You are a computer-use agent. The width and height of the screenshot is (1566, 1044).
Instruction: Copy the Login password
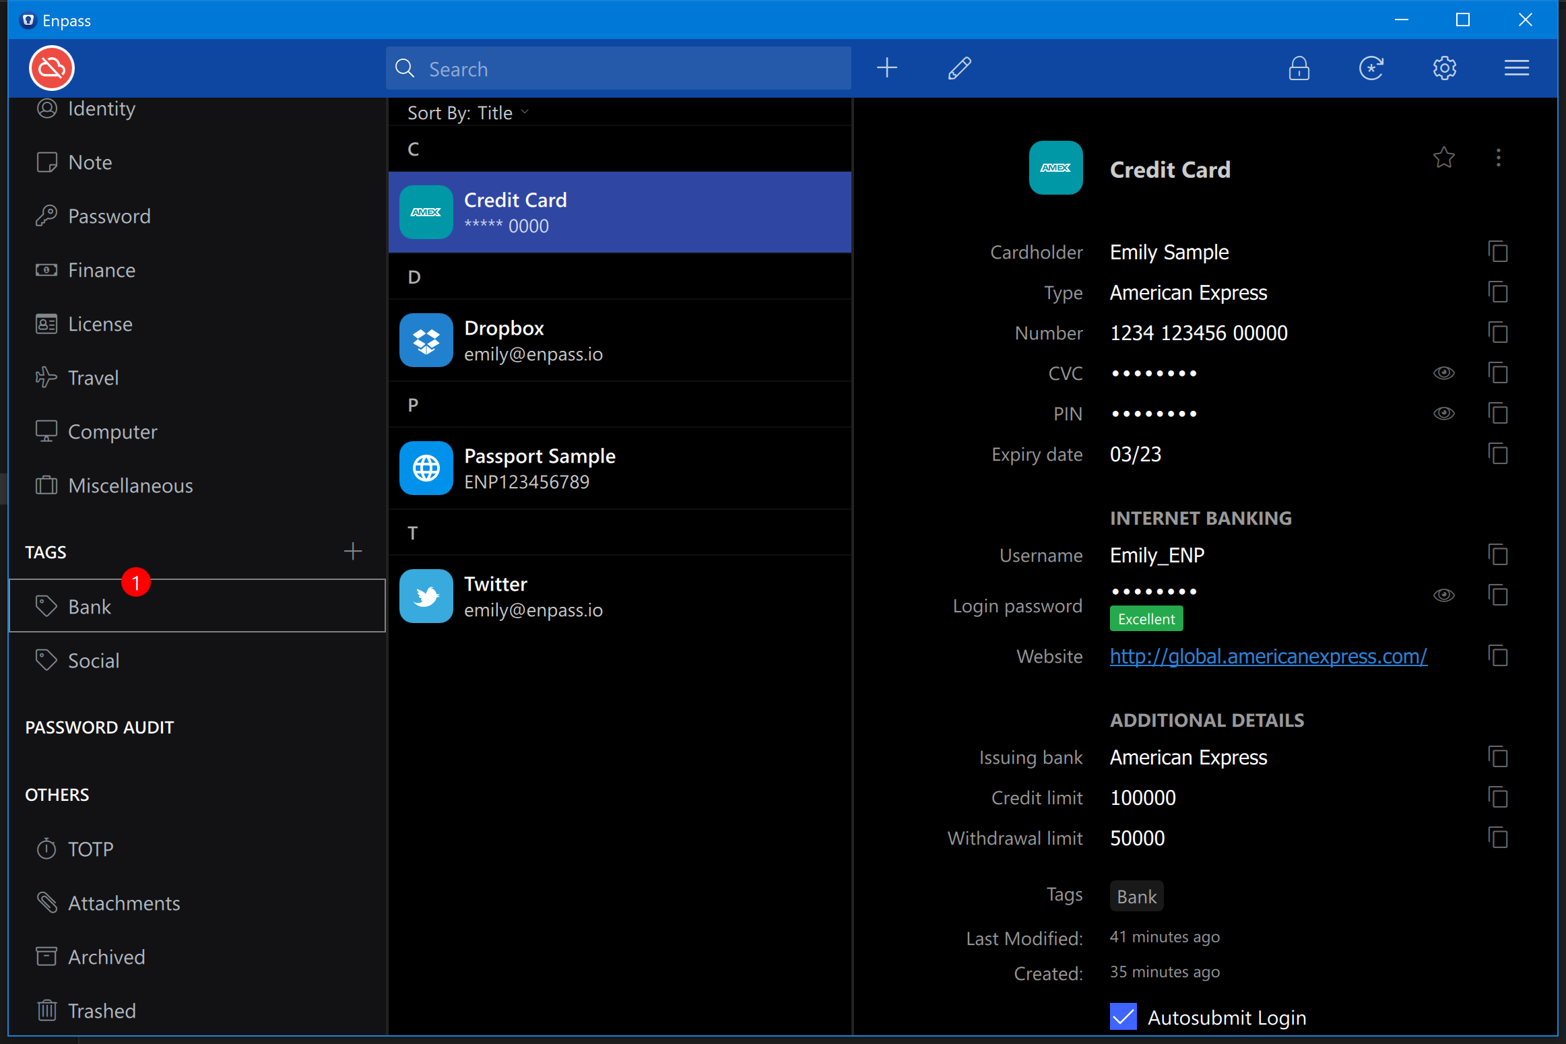(1498, 595)
